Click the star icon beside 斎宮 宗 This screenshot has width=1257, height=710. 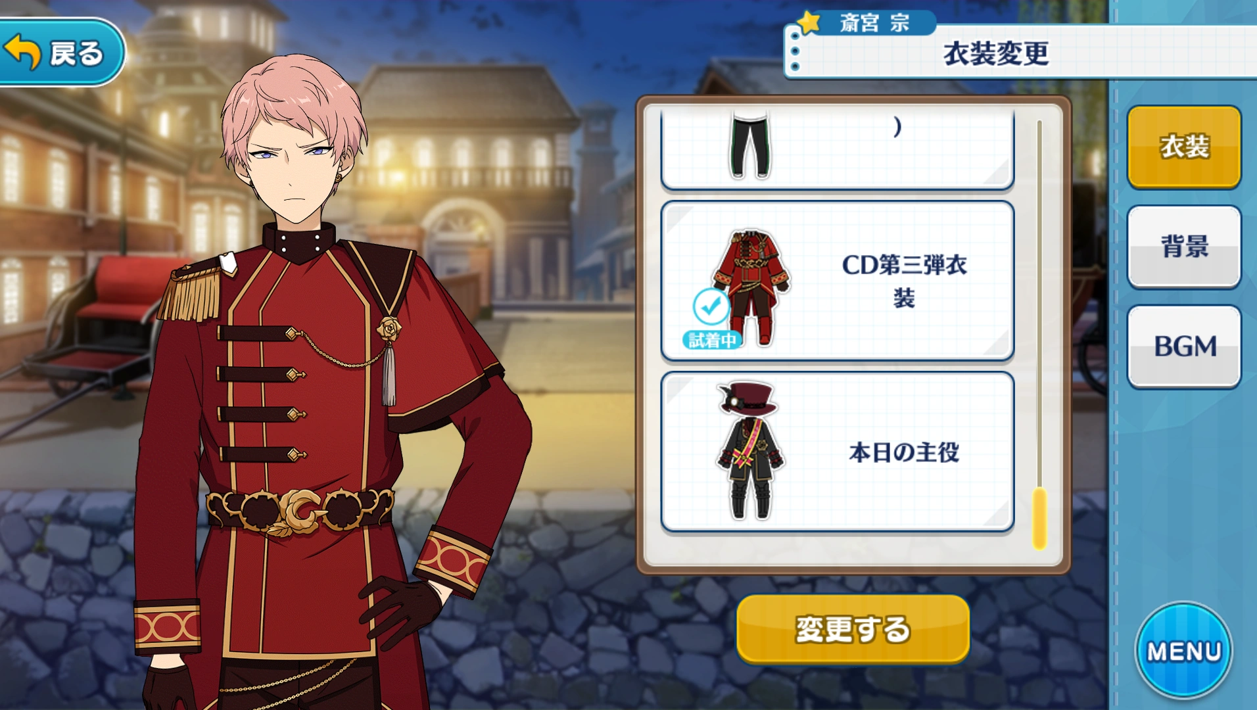pyautogui.click(x=809, y=23)
